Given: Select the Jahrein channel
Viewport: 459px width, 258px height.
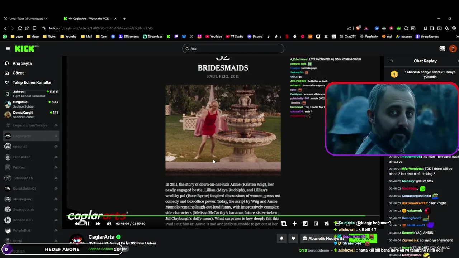Looking at the screenshot, I should [31, 94].
